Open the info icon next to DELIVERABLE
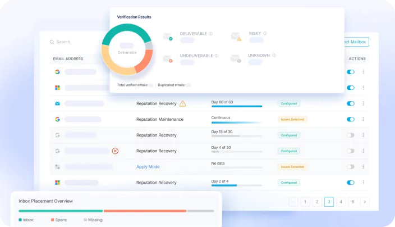 (210, 34)
